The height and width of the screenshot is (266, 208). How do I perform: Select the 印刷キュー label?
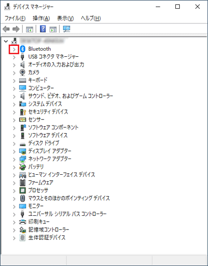[x=39, y=222]
